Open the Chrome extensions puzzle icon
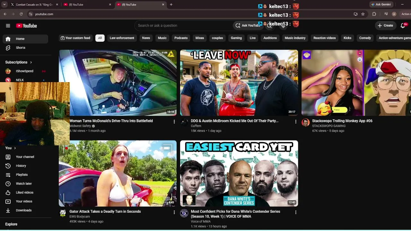 point(374,14)
